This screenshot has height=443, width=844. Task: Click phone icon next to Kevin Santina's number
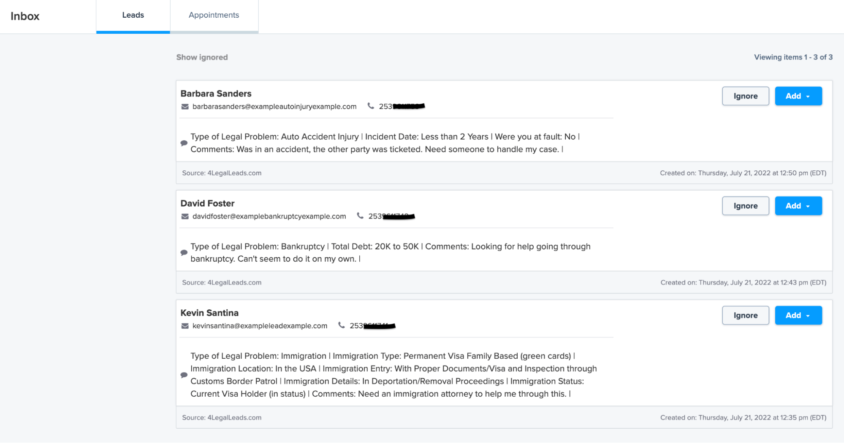coord(342,325)
